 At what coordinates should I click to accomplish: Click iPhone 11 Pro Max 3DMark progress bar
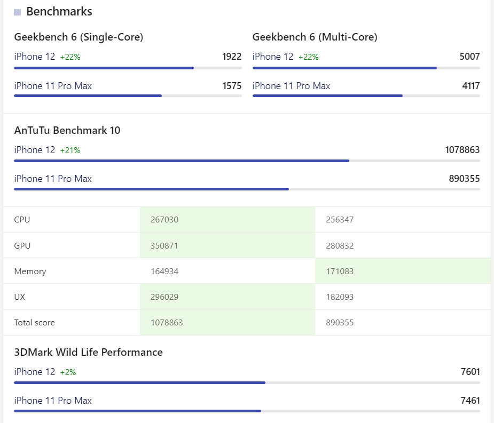[x=247, y=411]
